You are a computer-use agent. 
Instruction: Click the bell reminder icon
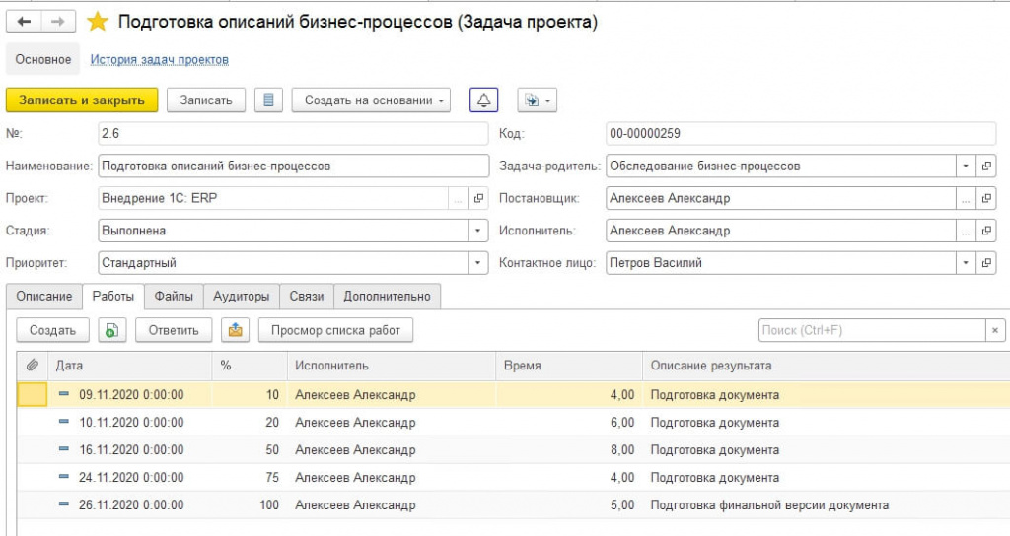point(484,100)
